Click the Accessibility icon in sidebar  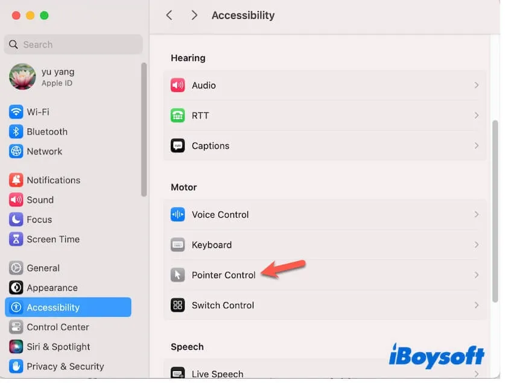point(16,308)
